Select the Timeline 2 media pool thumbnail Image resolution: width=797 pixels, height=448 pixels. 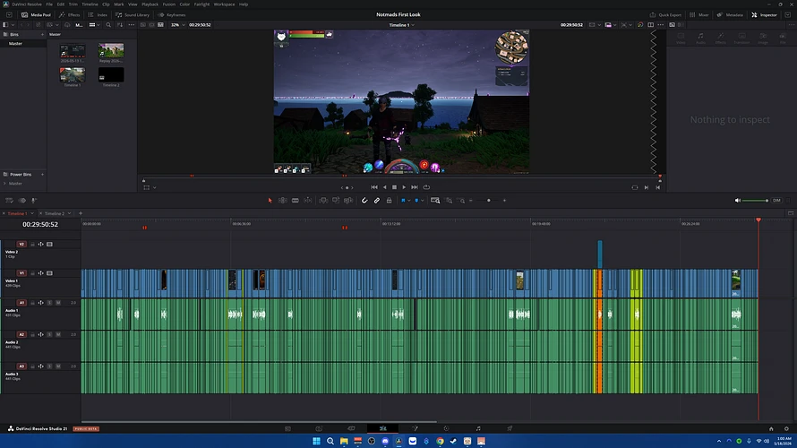tap(111, 74)
